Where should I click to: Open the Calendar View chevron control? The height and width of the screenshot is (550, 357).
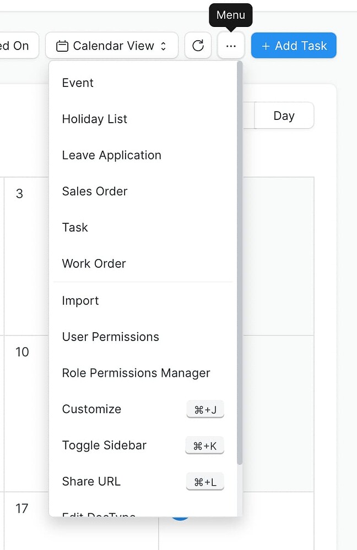click(x=164, y=46)
